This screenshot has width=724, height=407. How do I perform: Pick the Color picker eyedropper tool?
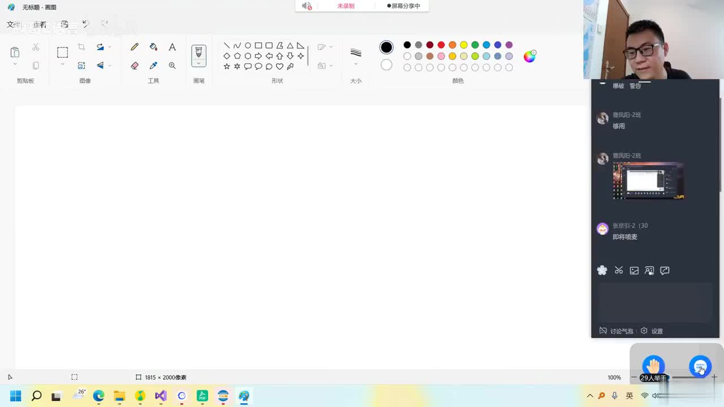click(x=153, y=66)
